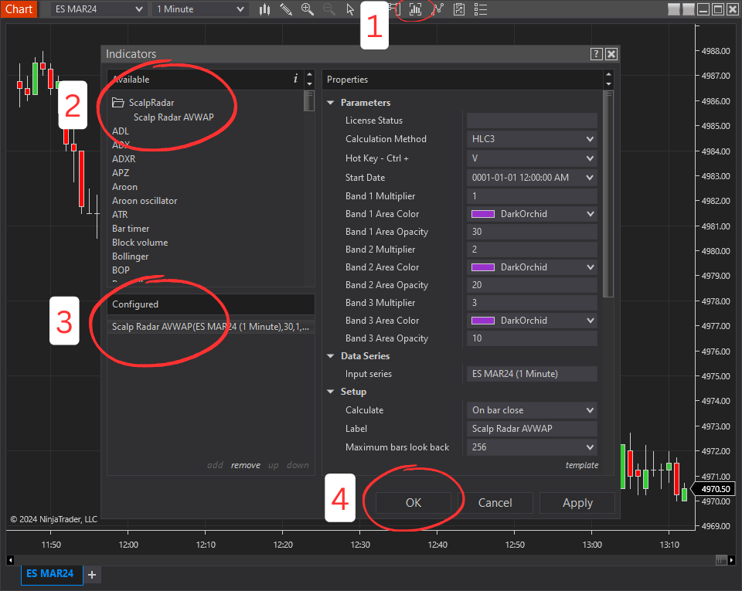Screen dimensions: 742x591
Task: Click the Band 3 Area Opacity field
Action: 532,338
